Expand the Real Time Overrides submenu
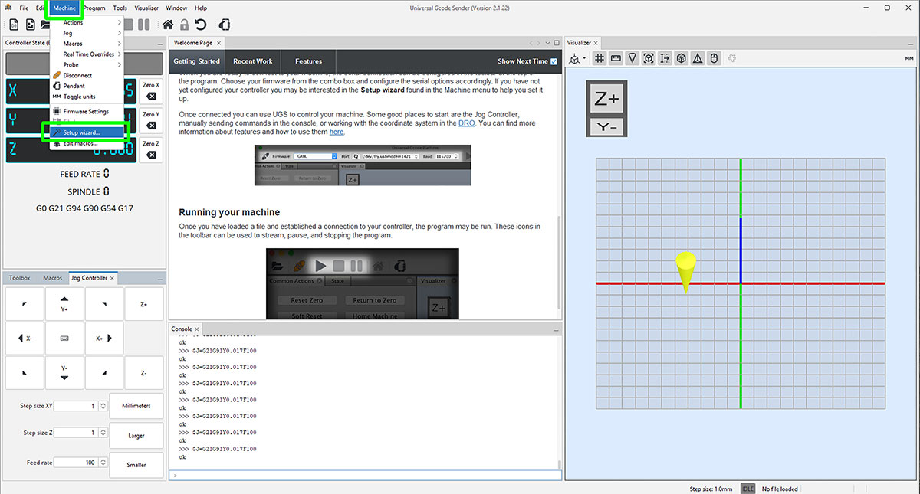Viewport: 920px width, 494px height. click(x=88, y=54)
